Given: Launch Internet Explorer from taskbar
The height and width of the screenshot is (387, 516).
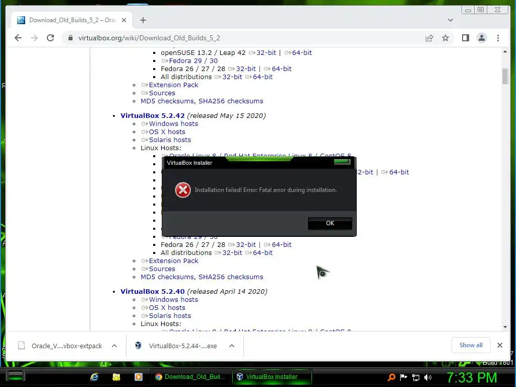Looking at the screenshot, I should pyautogui.click(x=94, y=377).
